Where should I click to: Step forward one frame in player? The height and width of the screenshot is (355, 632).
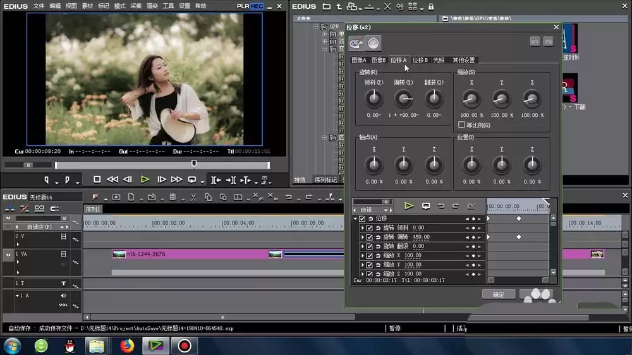pyautogui.click(x=162, y=180)
